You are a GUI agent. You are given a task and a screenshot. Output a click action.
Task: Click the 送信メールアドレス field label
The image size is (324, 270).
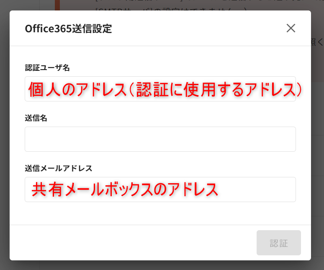[59, 169]
